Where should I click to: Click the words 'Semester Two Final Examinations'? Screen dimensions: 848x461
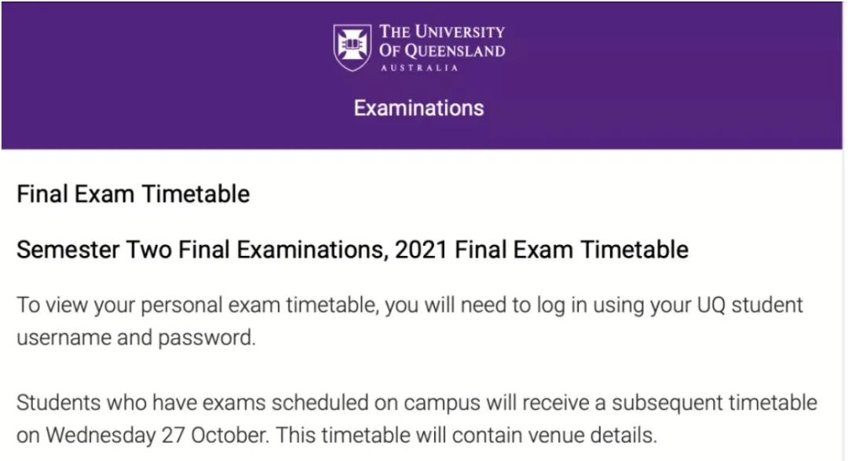click(x=202, y=250)
